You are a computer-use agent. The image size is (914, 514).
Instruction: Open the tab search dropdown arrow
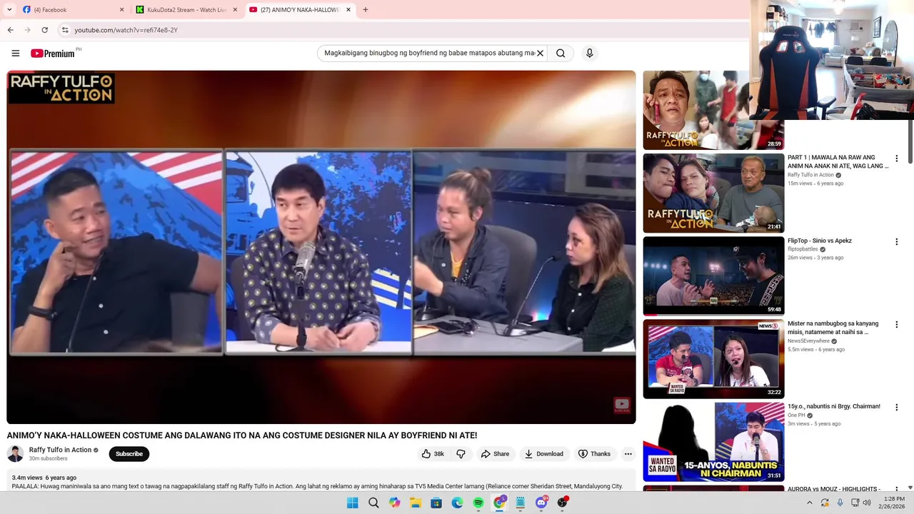(9, 10)
